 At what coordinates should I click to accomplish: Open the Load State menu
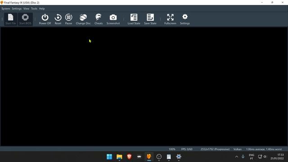134,19
